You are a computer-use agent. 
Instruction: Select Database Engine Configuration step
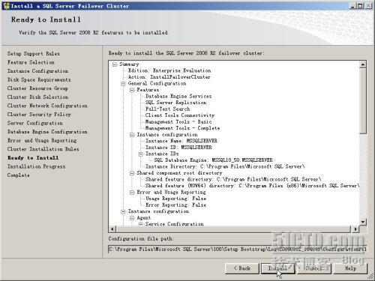click(x=47, y=132)
